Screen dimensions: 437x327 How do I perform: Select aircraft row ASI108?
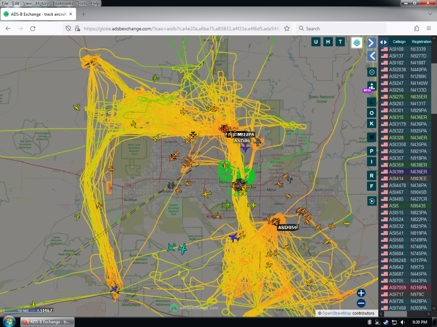(406, 49)
